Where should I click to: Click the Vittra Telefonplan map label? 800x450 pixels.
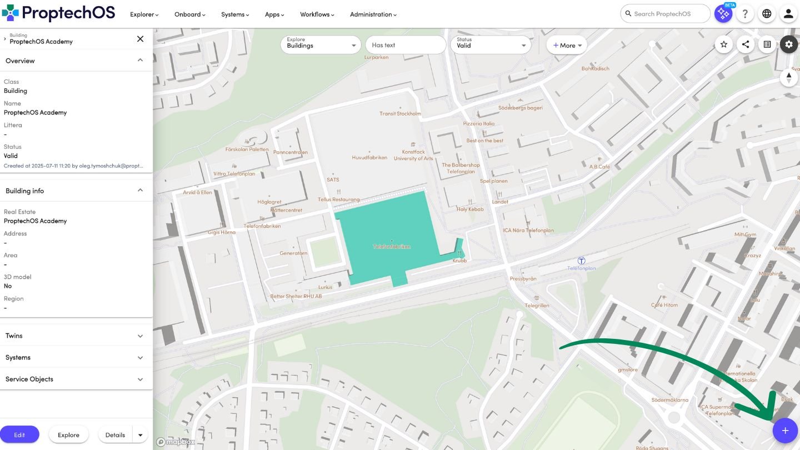click(234, 173)
